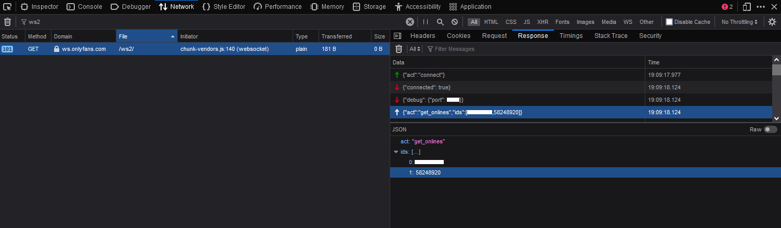781x228 pixels.
Task: Open network settings gear
Action: tap(772, 22)
